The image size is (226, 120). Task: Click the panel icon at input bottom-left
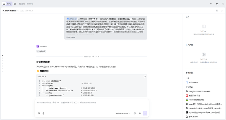point(39,113)
